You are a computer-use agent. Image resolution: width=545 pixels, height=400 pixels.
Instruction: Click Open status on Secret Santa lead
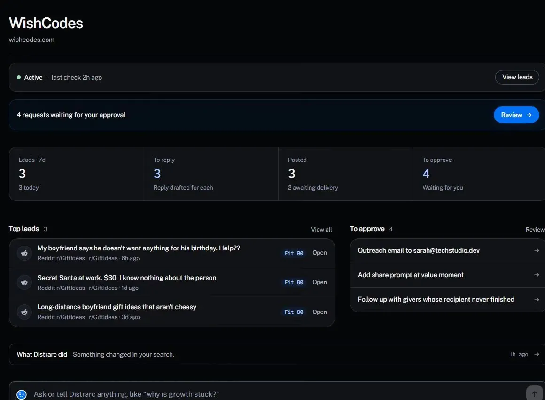(319, 282)
